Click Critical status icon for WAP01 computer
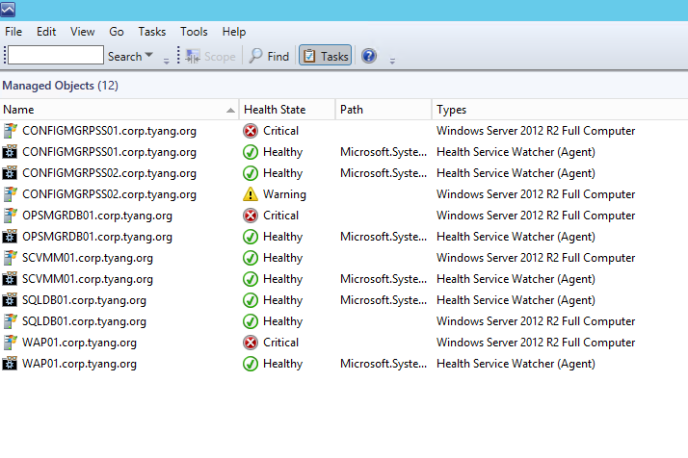 (251, 343)
